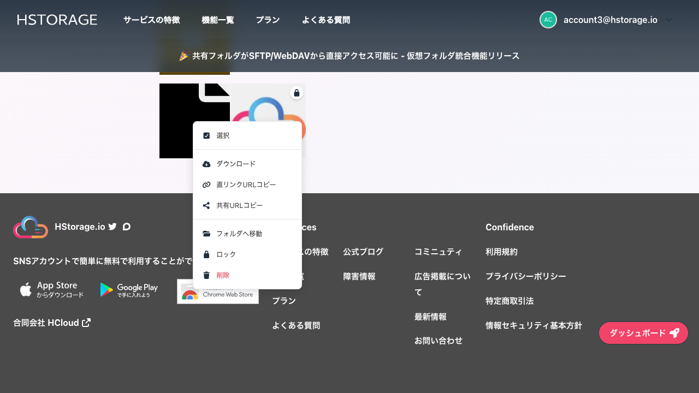Choose 共有URLコピー in context menu
This screenshot has height=393, width=699.
tap(247, 205)
